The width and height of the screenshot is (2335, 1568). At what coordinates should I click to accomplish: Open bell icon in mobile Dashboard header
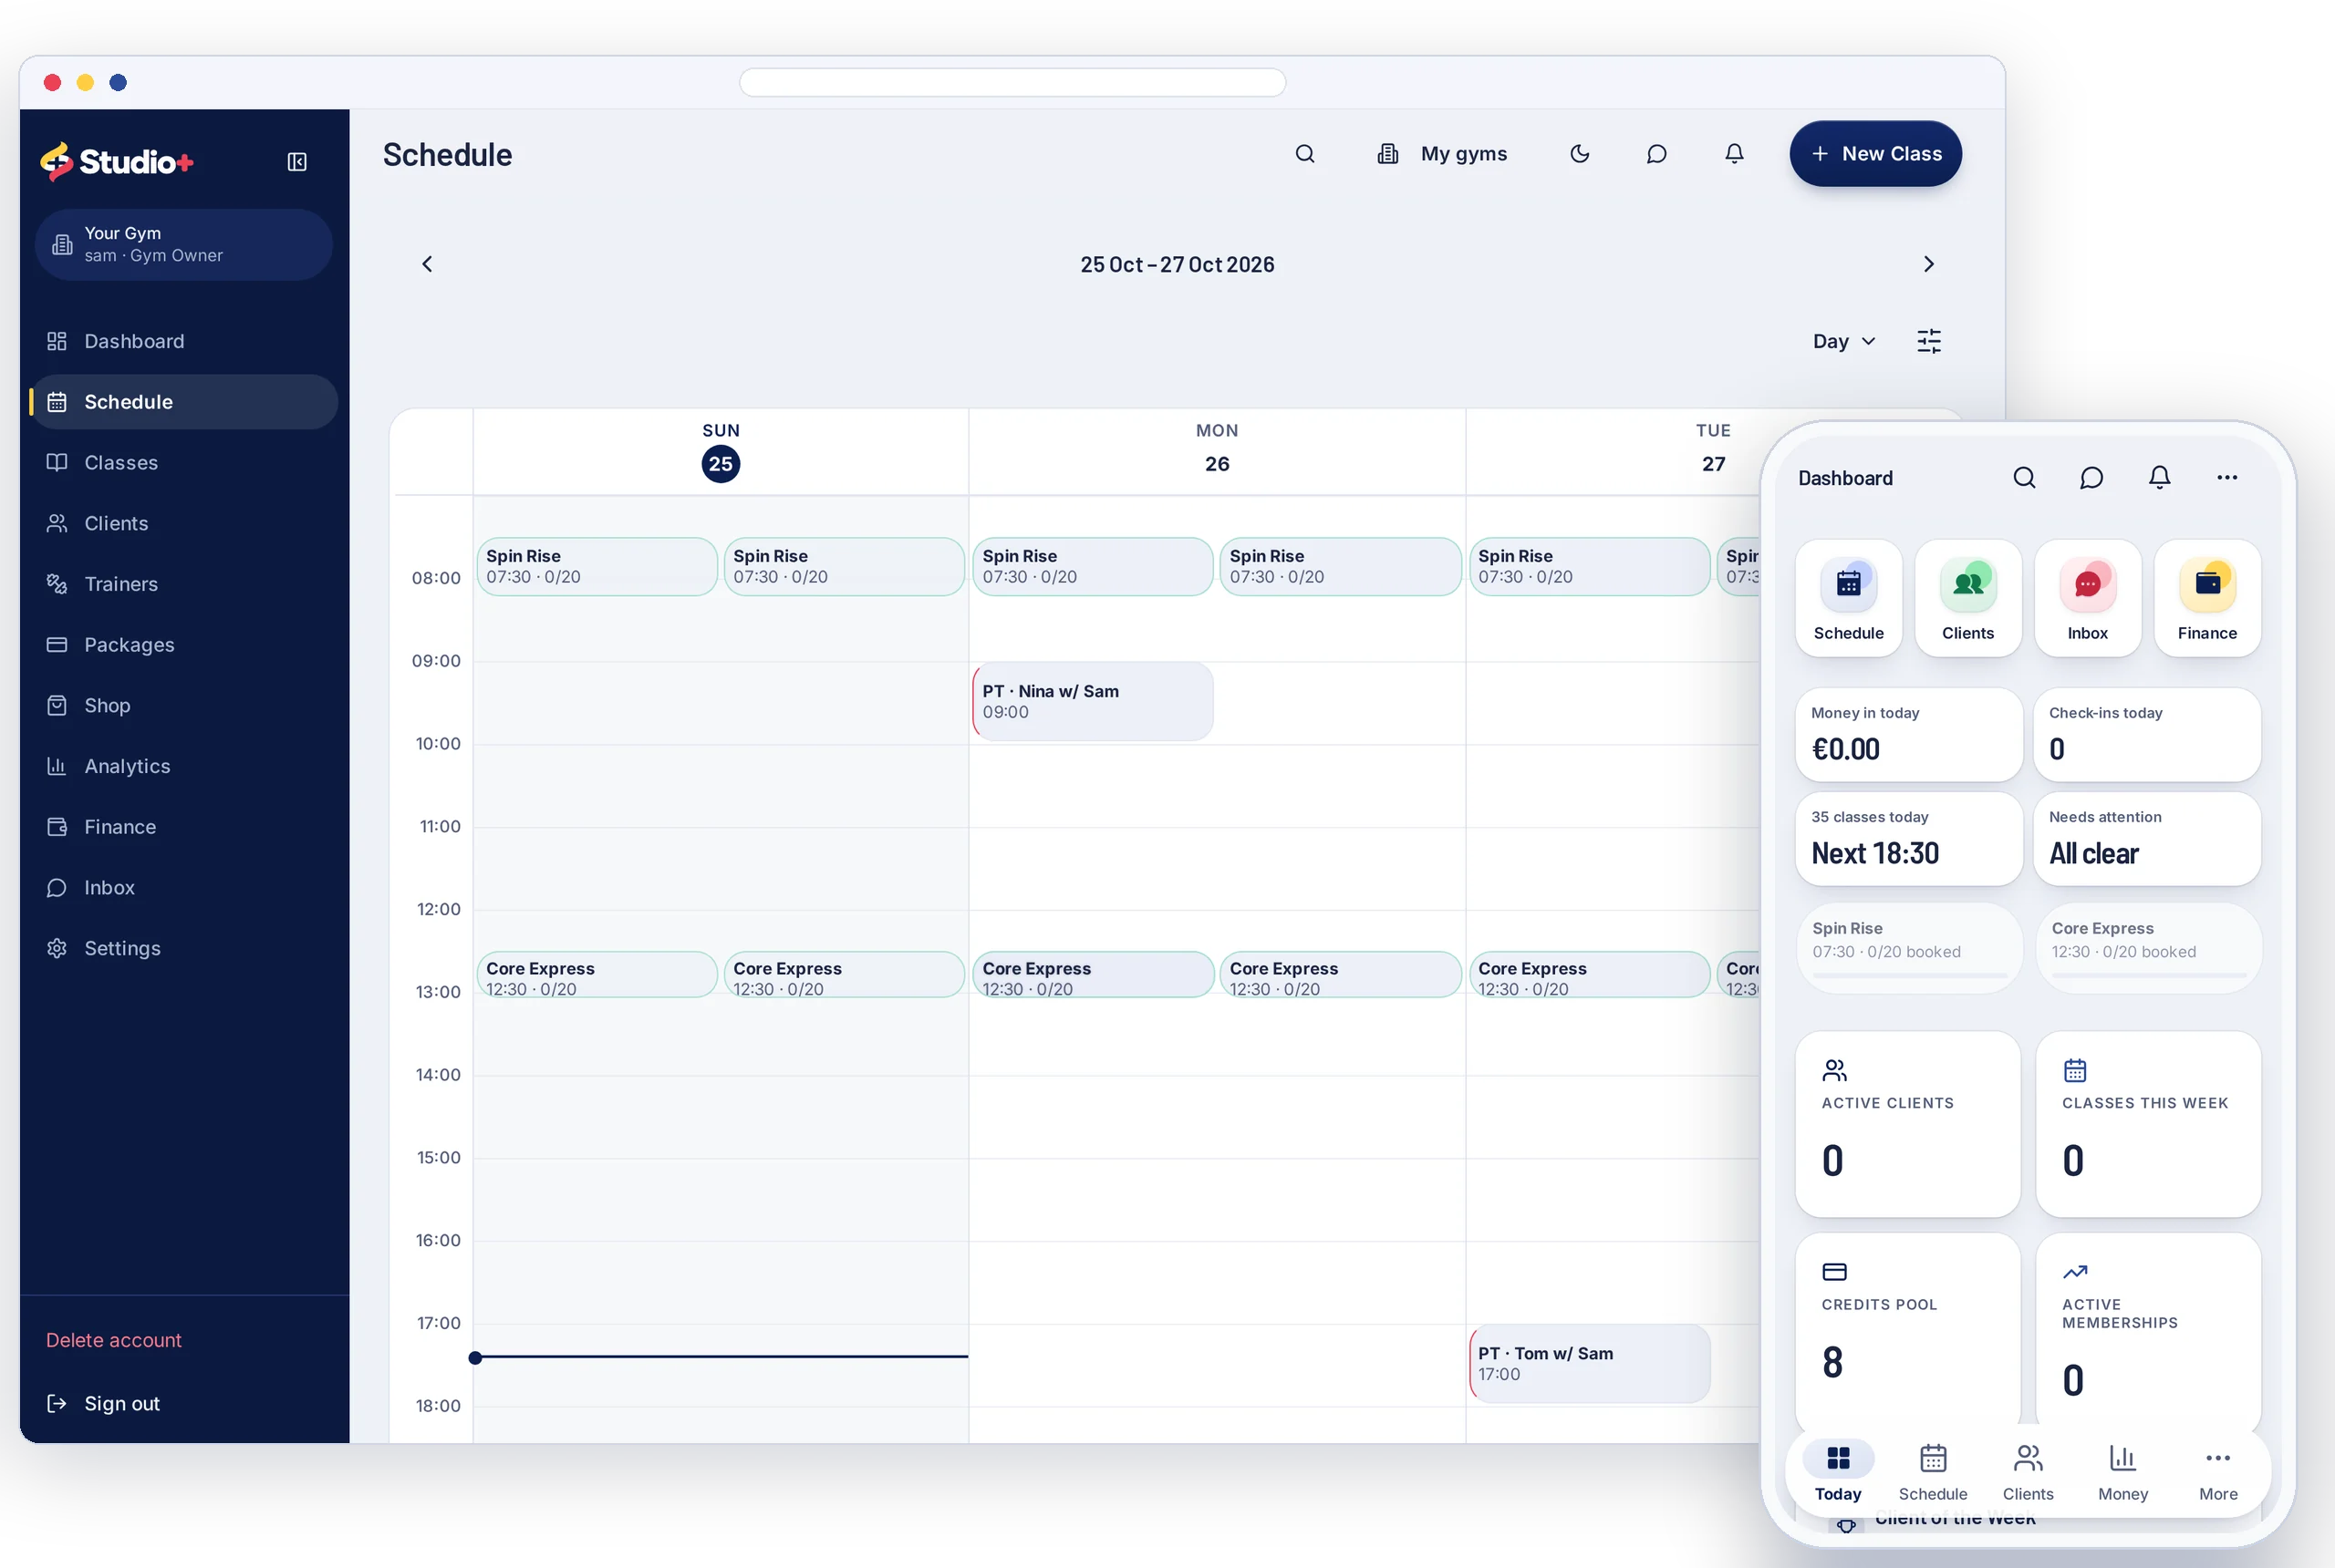(x=2160, y=478)
